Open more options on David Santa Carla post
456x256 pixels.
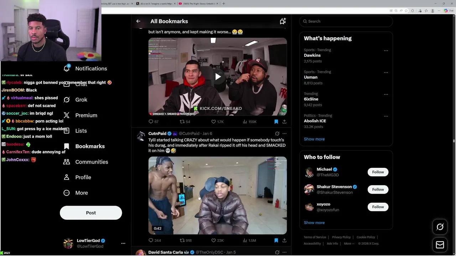click(284, 252)
